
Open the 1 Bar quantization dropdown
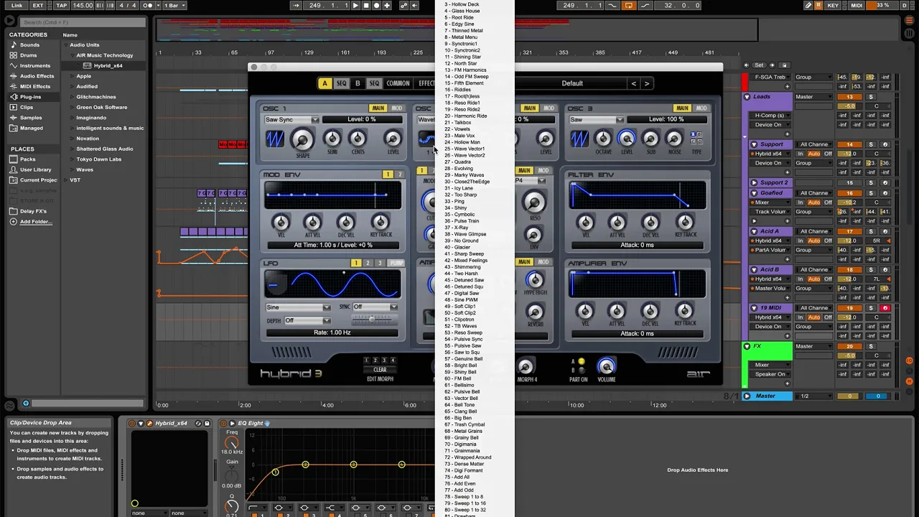(x=174, y=5)
